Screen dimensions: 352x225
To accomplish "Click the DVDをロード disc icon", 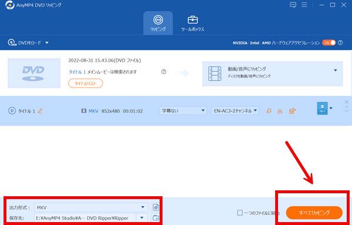I will point(12,42).
